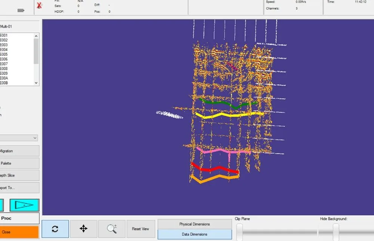Click the Hide Background slider handle
Viewport: 374px width, 241px height.
(x=336, y=232)
